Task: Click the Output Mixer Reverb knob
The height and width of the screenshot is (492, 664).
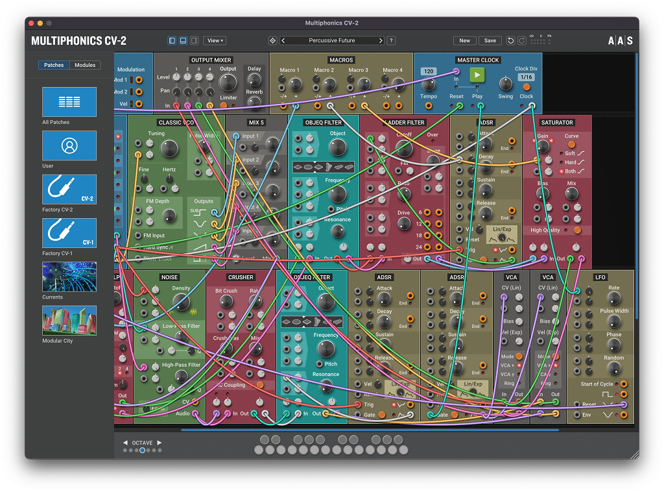Action: coord(254,102)
